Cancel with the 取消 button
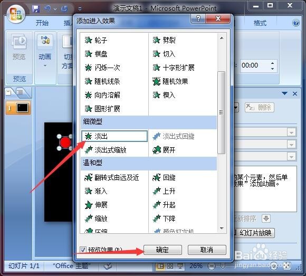 pos(207,250)
